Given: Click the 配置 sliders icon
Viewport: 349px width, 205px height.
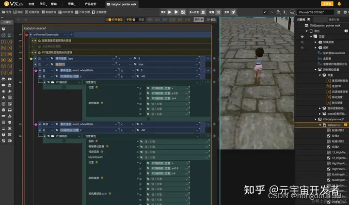Looking at the screenshot, I should 218,12.
